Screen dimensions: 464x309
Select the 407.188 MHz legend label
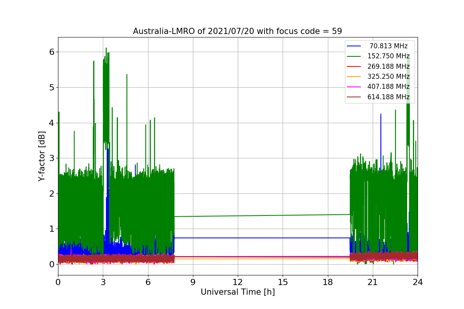coord(389,87)
